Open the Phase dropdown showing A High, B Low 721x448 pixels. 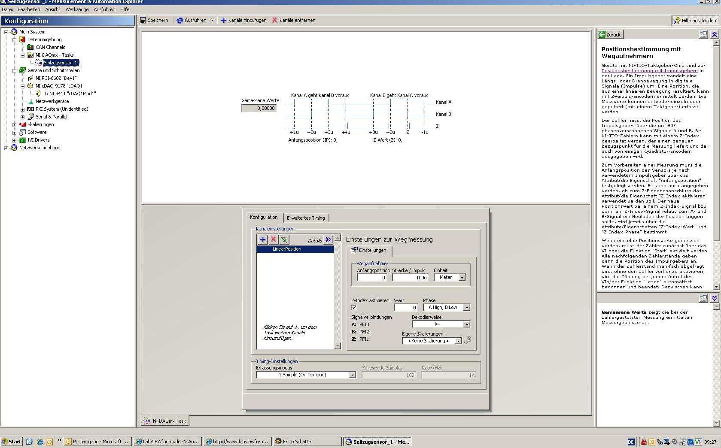click(467, 307)
